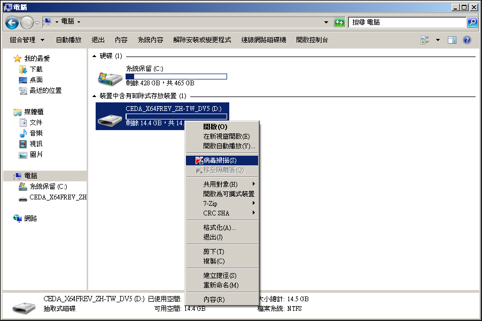Collapse the 硬碟 (1) group
482x321 pixels.
pos(95,56)
